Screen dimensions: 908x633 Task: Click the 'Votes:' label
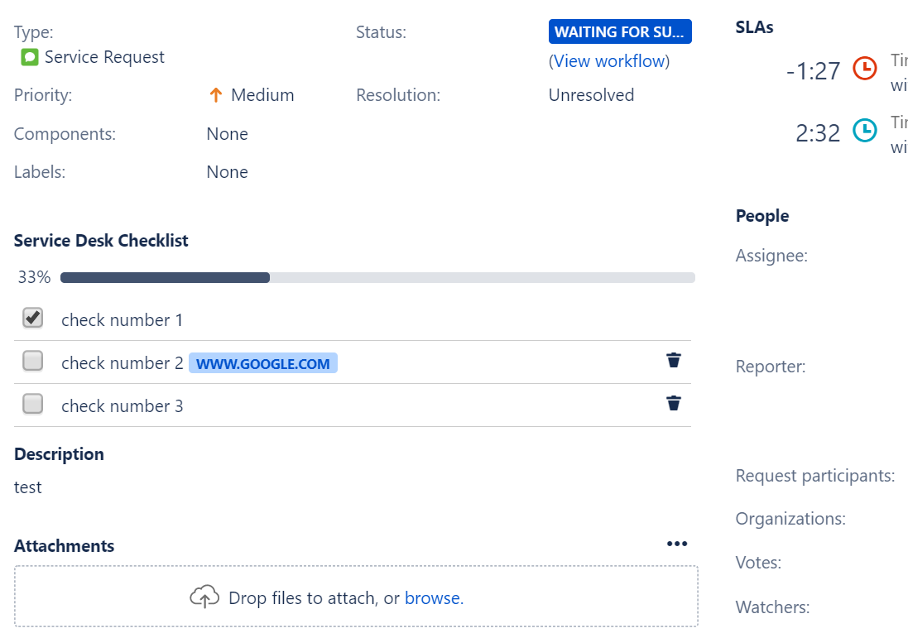(758, 563)
